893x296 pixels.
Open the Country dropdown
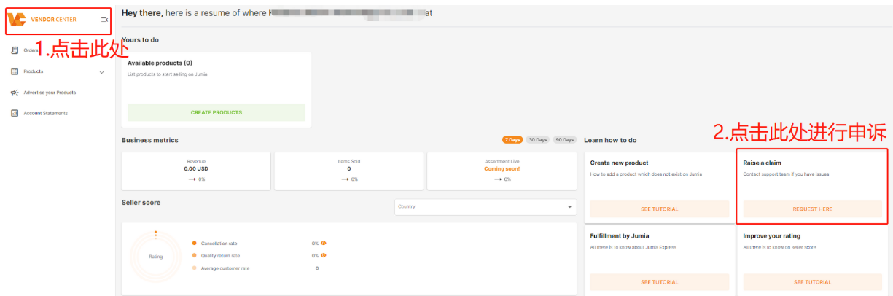pos(485,207)
